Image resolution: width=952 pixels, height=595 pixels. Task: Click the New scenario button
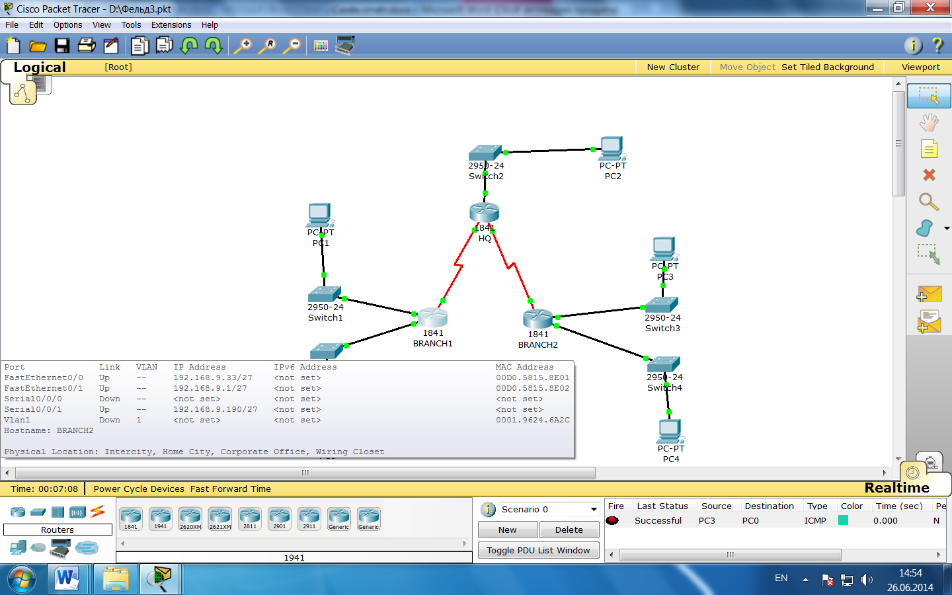(x=508, y=530)
